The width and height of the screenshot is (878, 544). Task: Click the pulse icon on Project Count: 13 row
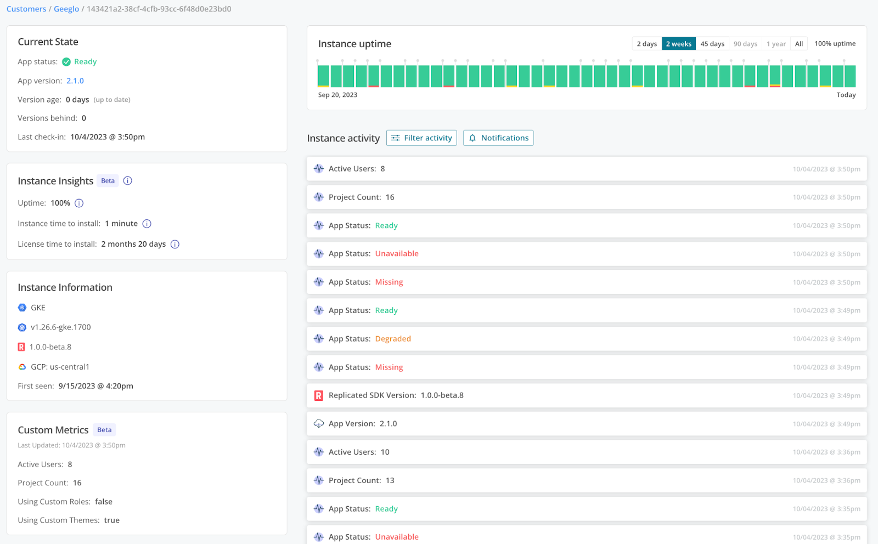click(319, 480)
